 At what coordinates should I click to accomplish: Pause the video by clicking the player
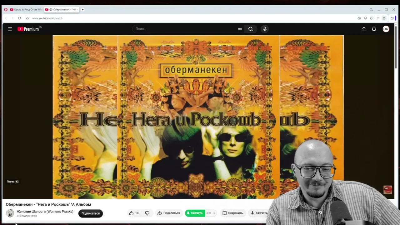click(198, 117)
